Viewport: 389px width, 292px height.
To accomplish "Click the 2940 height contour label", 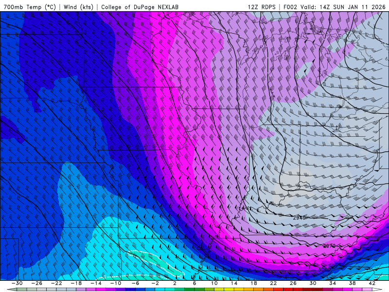I will (299, 218).
